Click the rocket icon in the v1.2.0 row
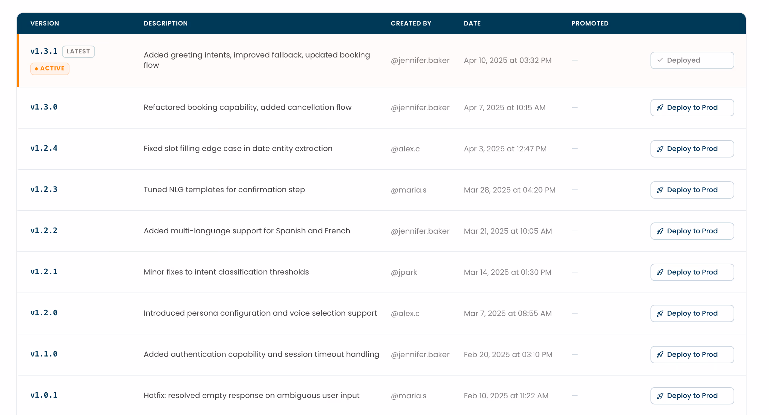This screenshot has height=415, width=769. (x=660, y=313)
